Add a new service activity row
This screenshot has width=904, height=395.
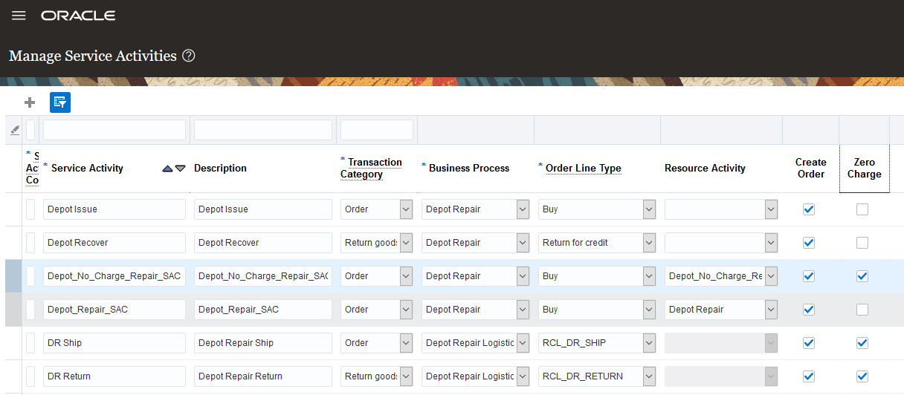pos(30,102)
